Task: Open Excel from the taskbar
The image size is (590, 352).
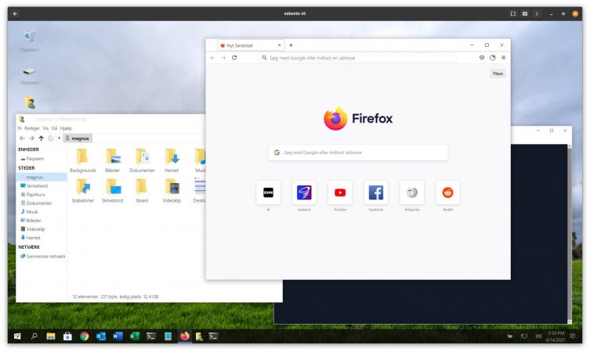Action: [x=134, y=336]
